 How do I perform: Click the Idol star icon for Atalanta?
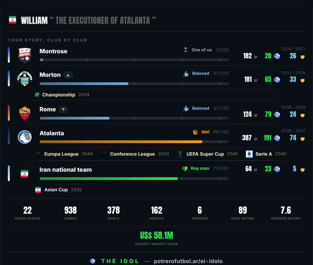point(195,132)
